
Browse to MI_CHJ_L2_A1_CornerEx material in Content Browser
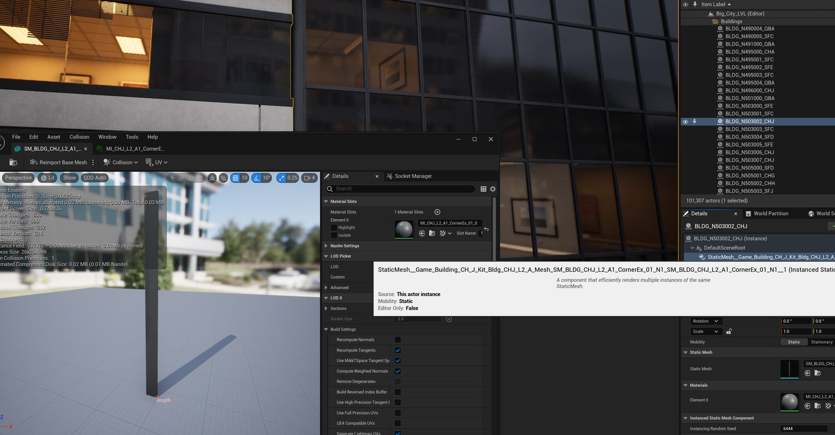[x=432, y=233]
